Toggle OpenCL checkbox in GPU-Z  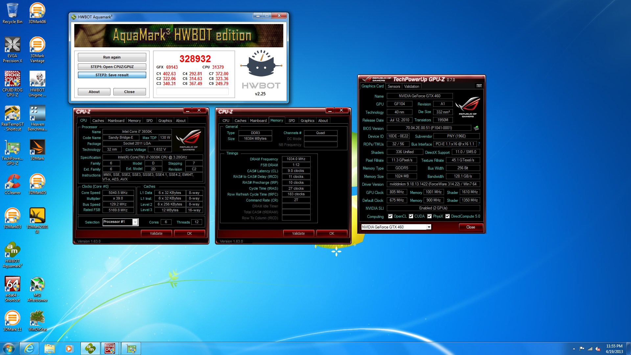390,216
